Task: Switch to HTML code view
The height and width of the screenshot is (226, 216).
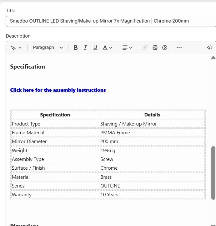Action: (210, 48)
